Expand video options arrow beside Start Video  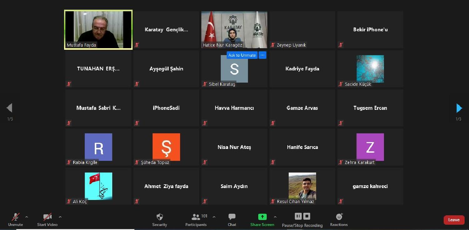pyautogui.click(x=60, y=217)
